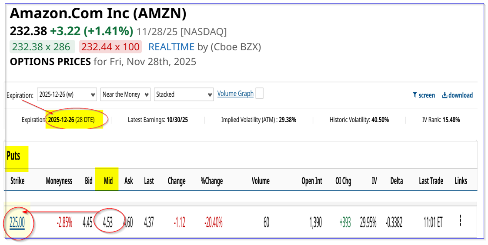Open the three-dot Links menu
488x245 pixels.
click(x=460, y=221)
